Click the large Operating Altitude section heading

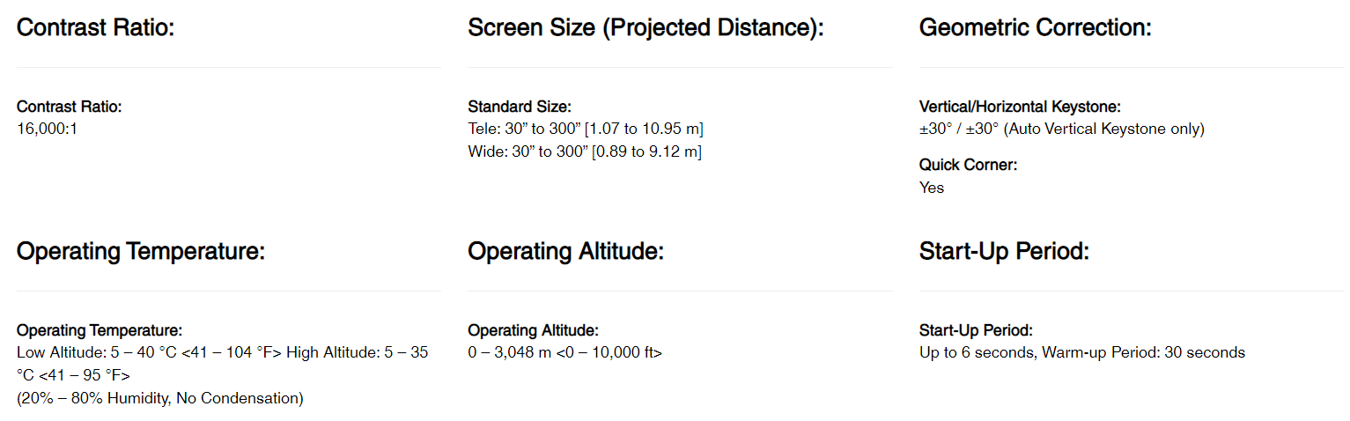click(x=565, y=252)
